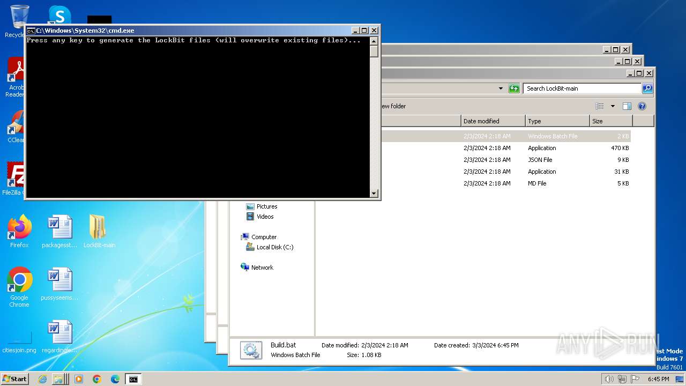
Task: Change the view with the views icon
Action: pos(600,106)
